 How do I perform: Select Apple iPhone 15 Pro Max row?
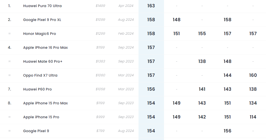(45, 103)
